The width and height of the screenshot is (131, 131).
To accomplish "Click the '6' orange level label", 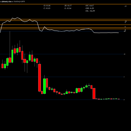I will (125, 27).
